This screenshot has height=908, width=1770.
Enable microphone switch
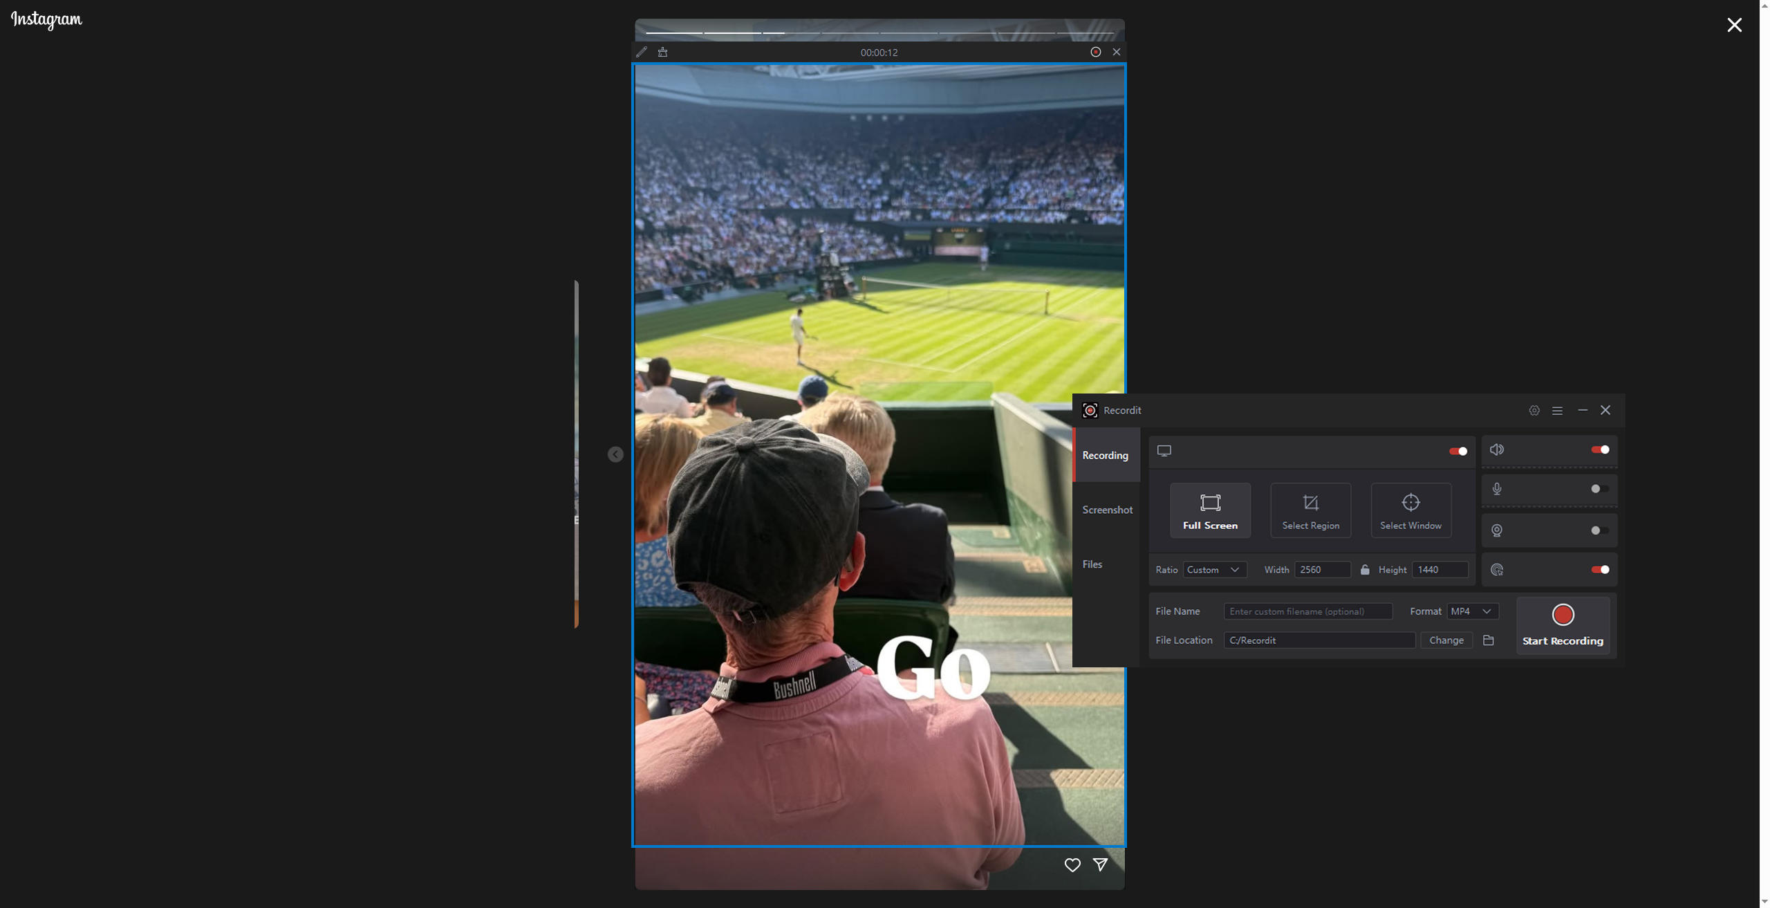[1600, 489]
